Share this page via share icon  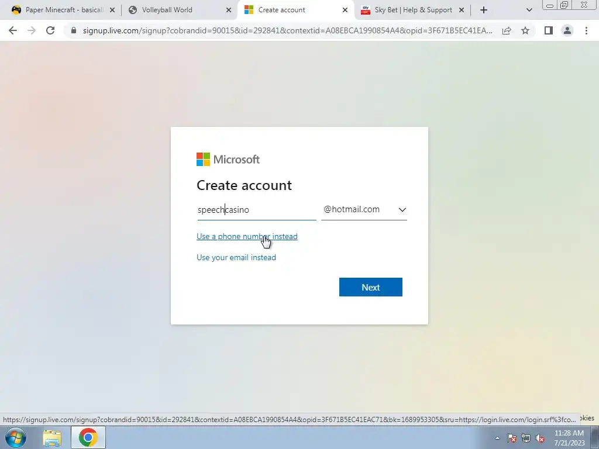(x=507, y=30)
